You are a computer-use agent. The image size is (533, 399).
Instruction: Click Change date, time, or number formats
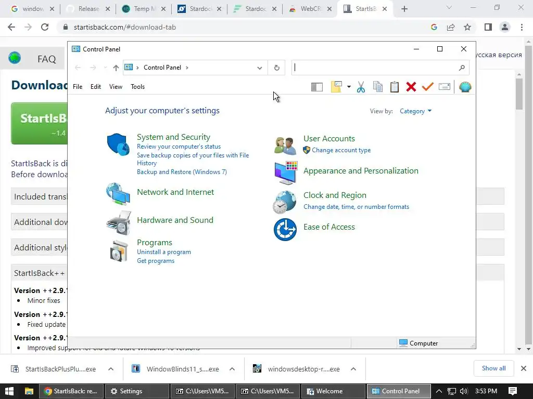tap(356, 207)
